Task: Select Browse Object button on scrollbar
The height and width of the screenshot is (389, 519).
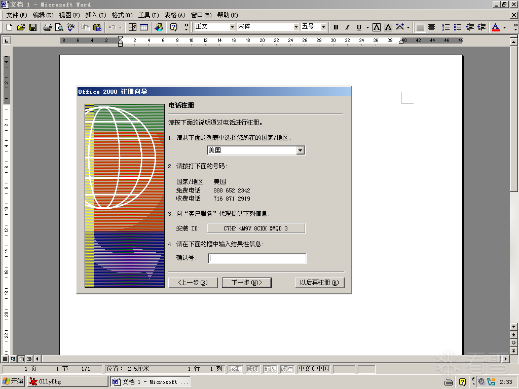Action: tap(513, 343)
